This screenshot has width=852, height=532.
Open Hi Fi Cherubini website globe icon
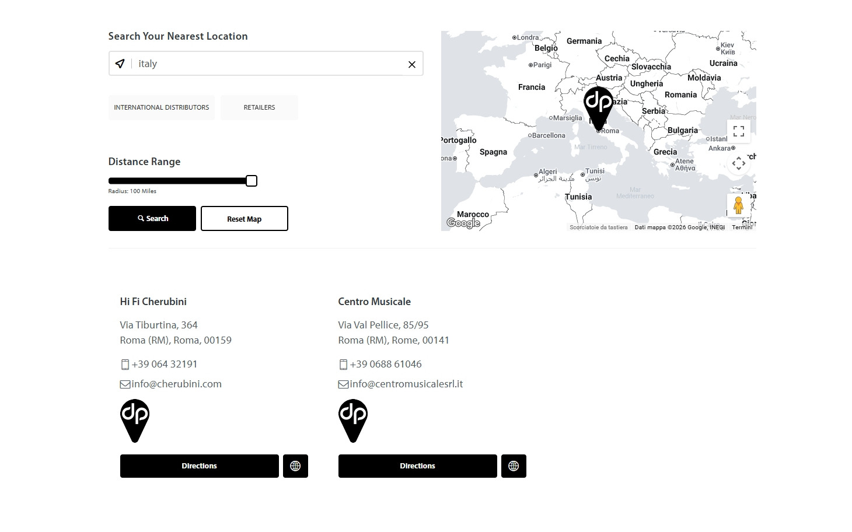click(295, 466)
